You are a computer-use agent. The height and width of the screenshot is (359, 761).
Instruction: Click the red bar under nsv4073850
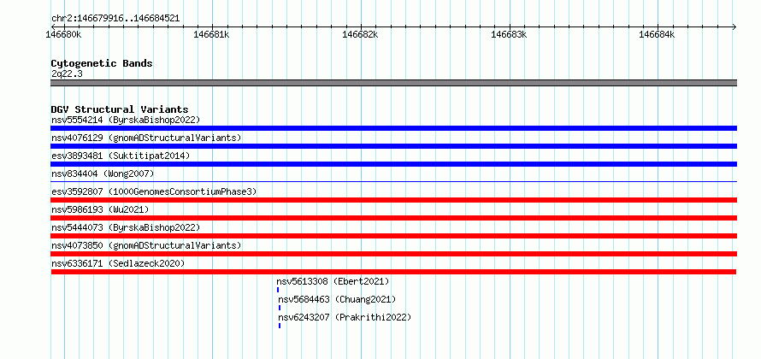(x=393, y=254)
